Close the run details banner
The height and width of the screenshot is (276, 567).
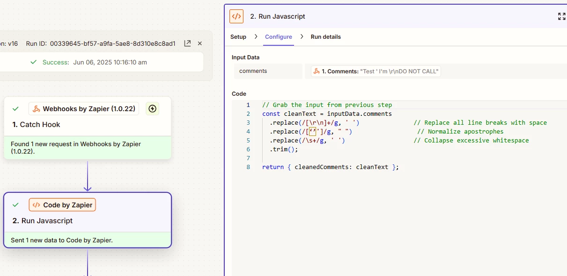point(200,43)
